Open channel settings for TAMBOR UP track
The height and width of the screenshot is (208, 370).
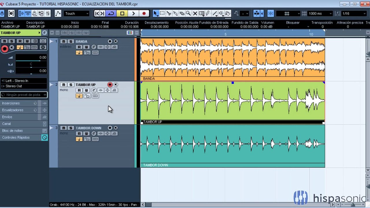tap(94, 90)
